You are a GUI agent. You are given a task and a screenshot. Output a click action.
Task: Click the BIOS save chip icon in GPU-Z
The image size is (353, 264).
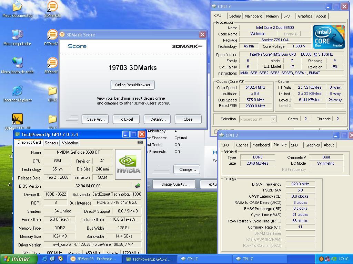tap(137, 186)
